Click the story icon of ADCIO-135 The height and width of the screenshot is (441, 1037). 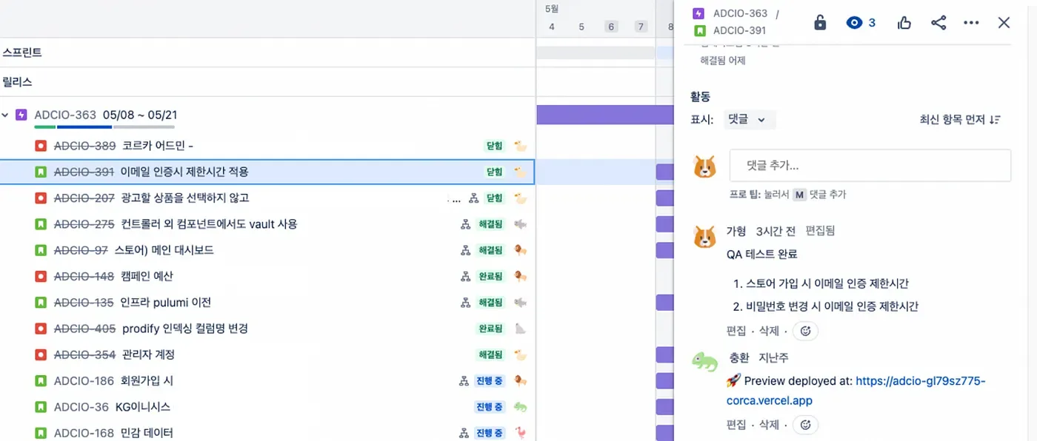41,303
